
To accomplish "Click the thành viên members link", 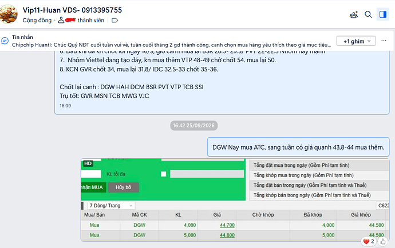I will click(x=90, y=21).
